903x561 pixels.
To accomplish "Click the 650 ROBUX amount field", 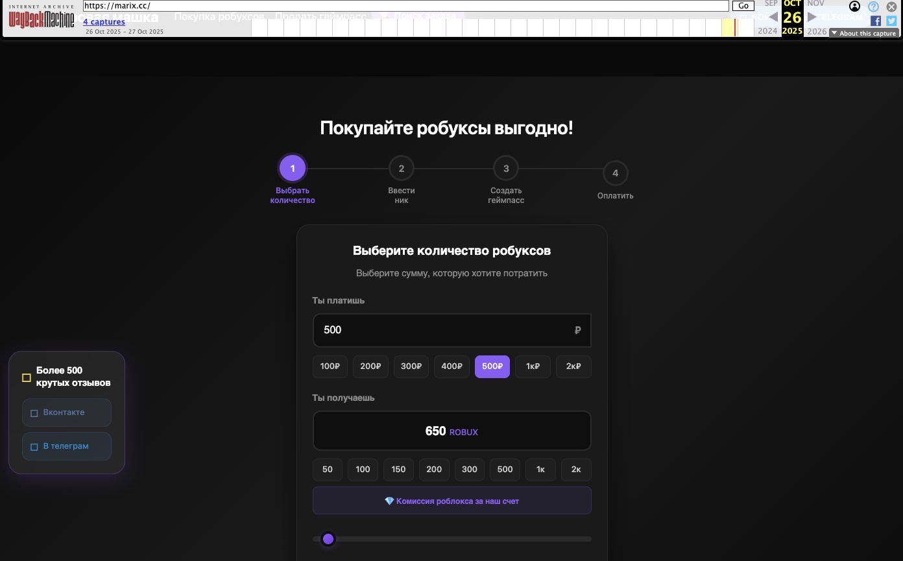I will pos(452,431).
